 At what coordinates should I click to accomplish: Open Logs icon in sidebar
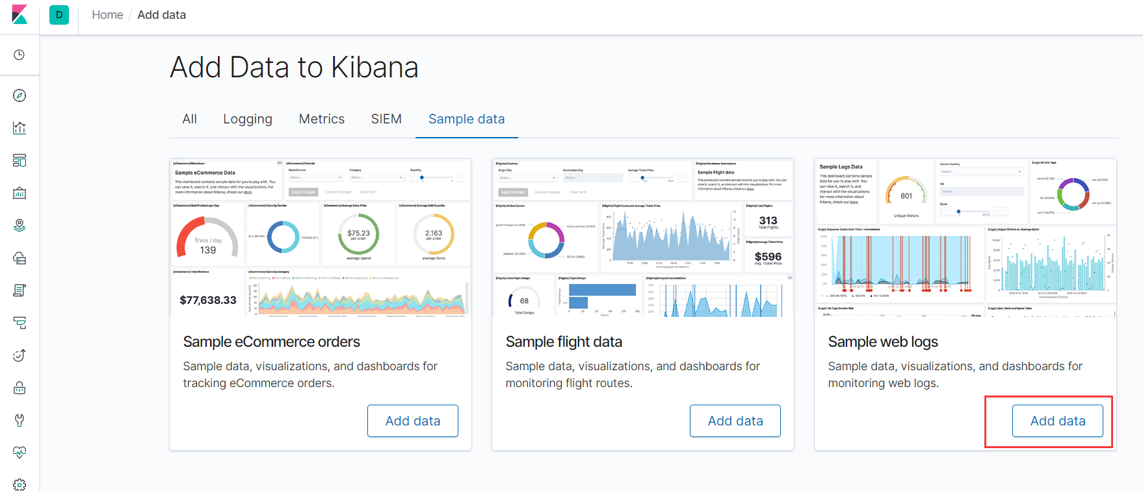pos(20,290)
